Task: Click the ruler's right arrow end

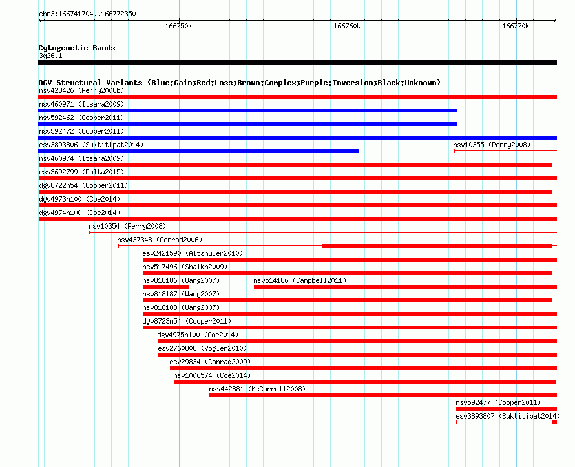Action: pos(554,20)
